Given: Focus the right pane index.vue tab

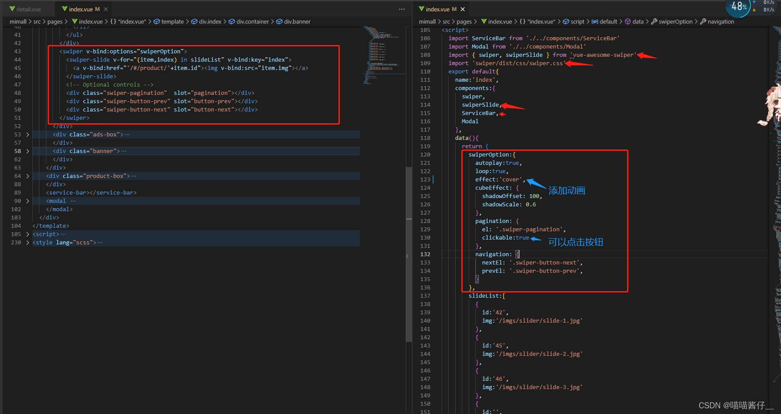Looking at the screenshot, I should pyautogui.click(x=437, y=9).
